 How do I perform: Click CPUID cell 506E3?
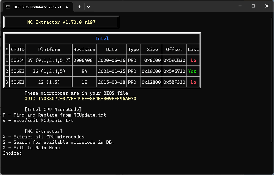(x=18, y=71)
